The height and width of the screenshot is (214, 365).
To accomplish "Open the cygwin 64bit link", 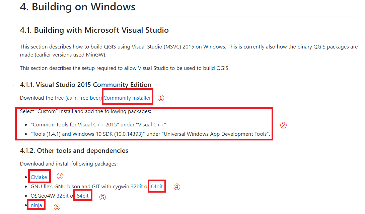I will (157, 187).
